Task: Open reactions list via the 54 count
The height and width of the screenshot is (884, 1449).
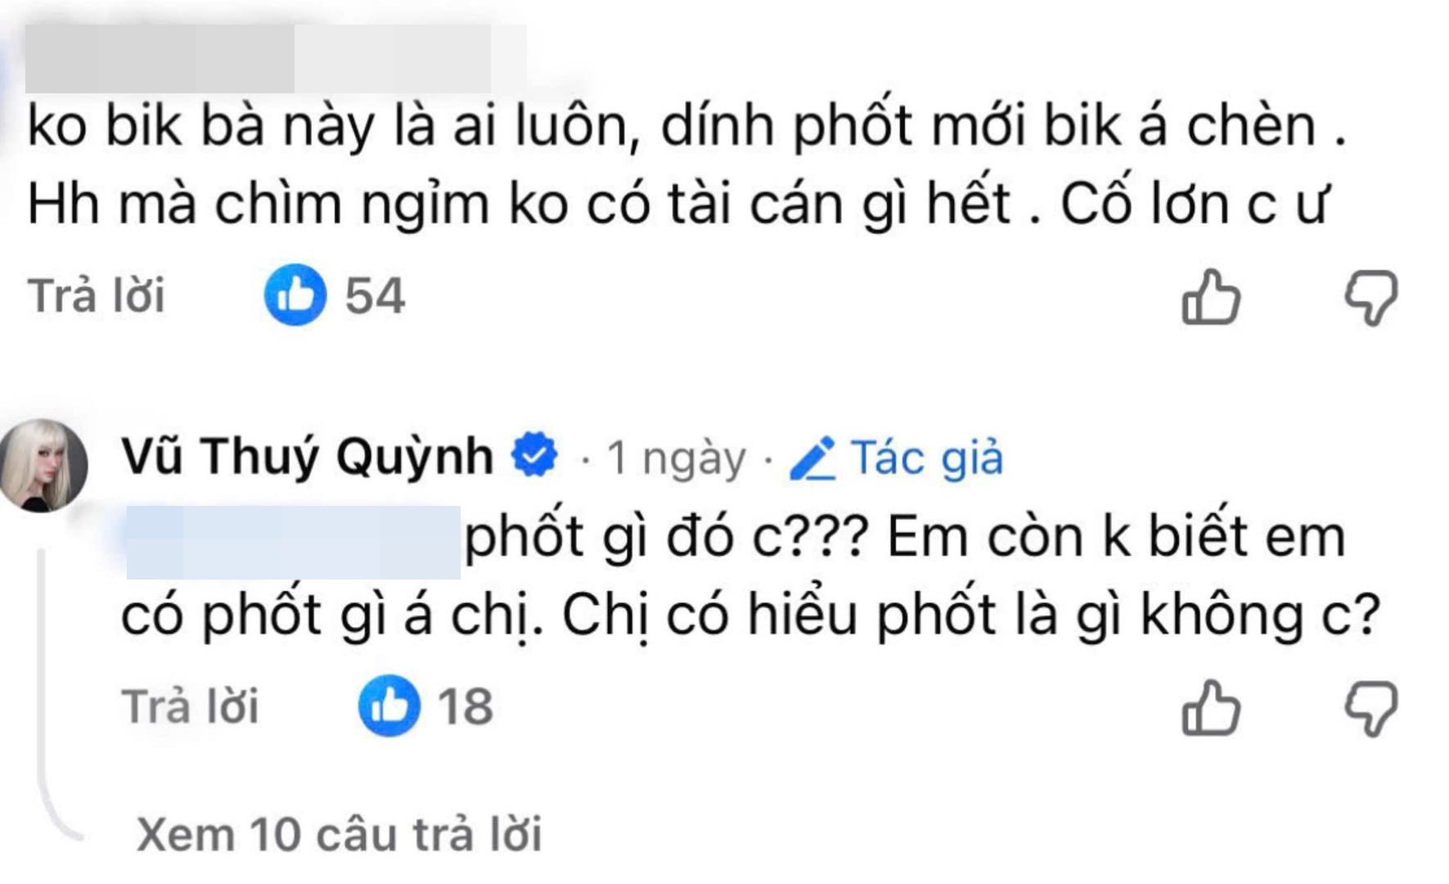Action: click(372, 296)
